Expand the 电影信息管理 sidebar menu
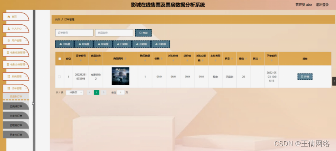Viewport: 336px width, 151px height. (x=16, y=52)
